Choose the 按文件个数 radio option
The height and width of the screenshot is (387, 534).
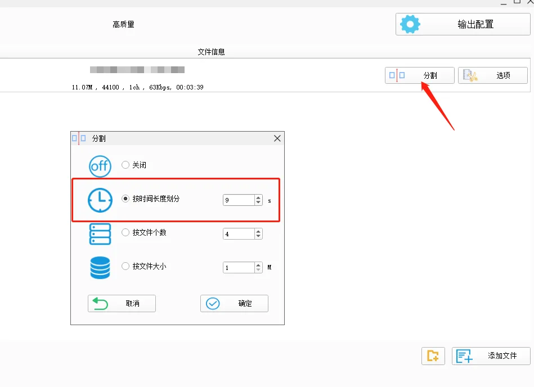click(x=125, y=232)
